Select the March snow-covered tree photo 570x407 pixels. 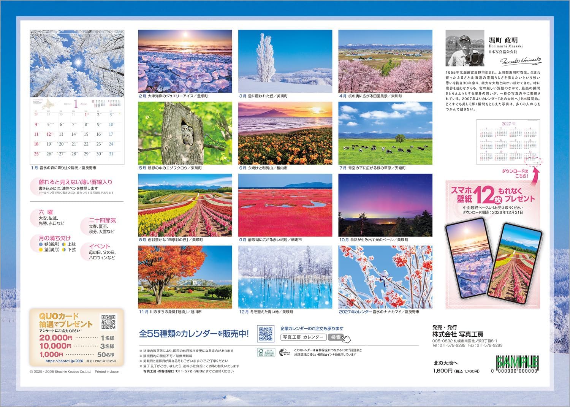(x=285, y=61)
